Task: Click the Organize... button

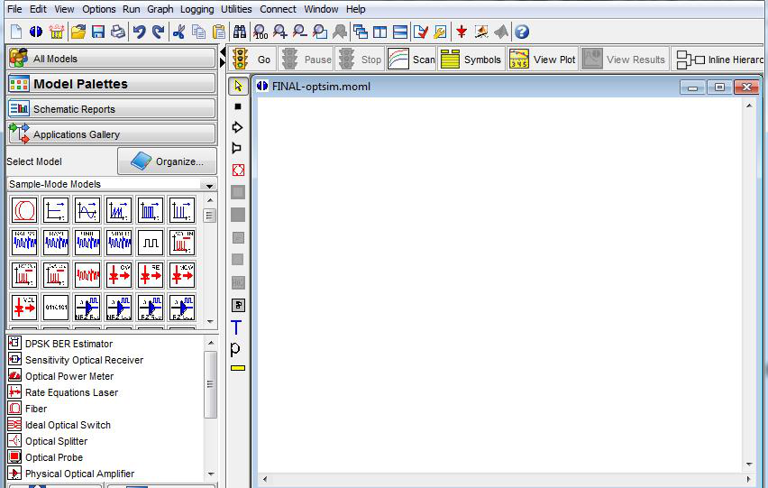Action: [x=167, y=161]
